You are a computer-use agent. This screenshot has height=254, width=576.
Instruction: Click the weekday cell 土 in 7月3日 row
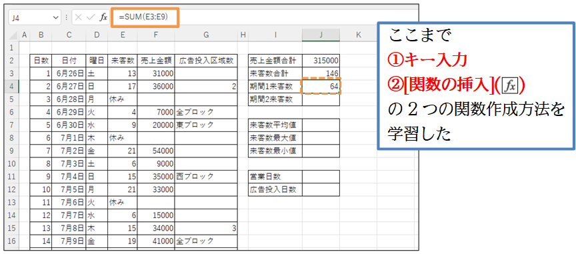tap(97, 163)
